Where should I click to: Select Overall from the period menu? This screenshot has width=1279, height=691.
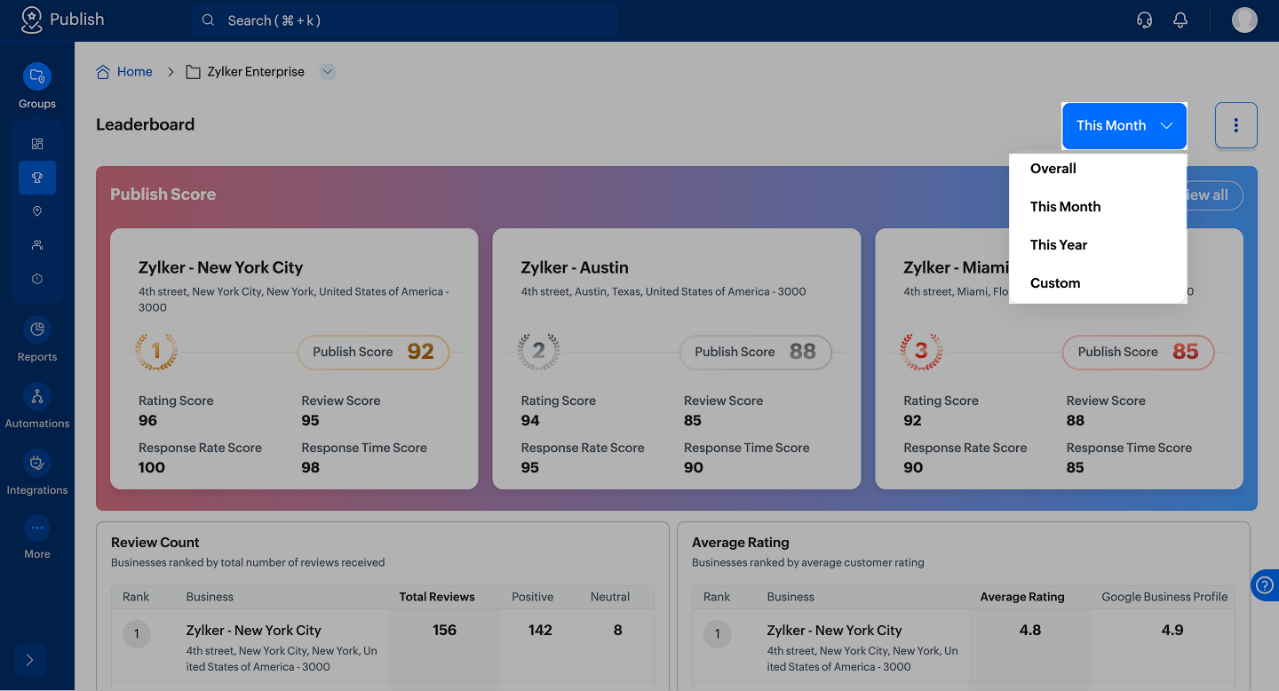pos(1053,169)
